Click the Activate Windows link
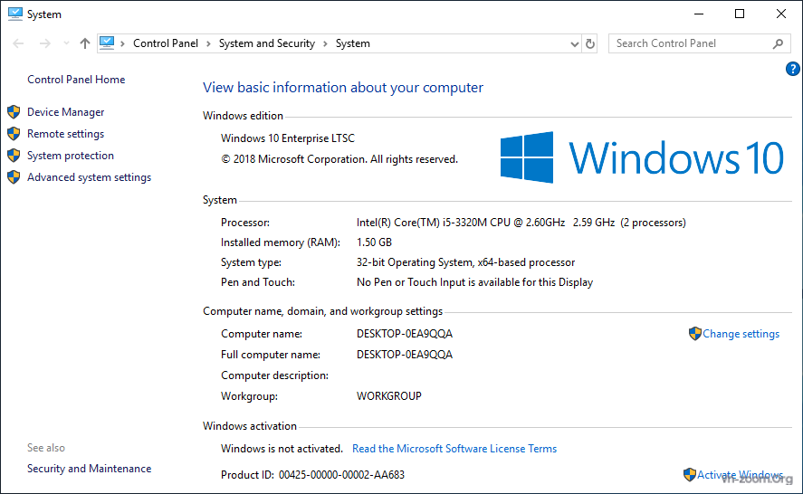This screenshot has width=803, height=494. point(740,475)
